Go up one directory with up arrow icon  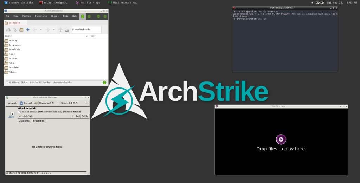pos(60,30)
